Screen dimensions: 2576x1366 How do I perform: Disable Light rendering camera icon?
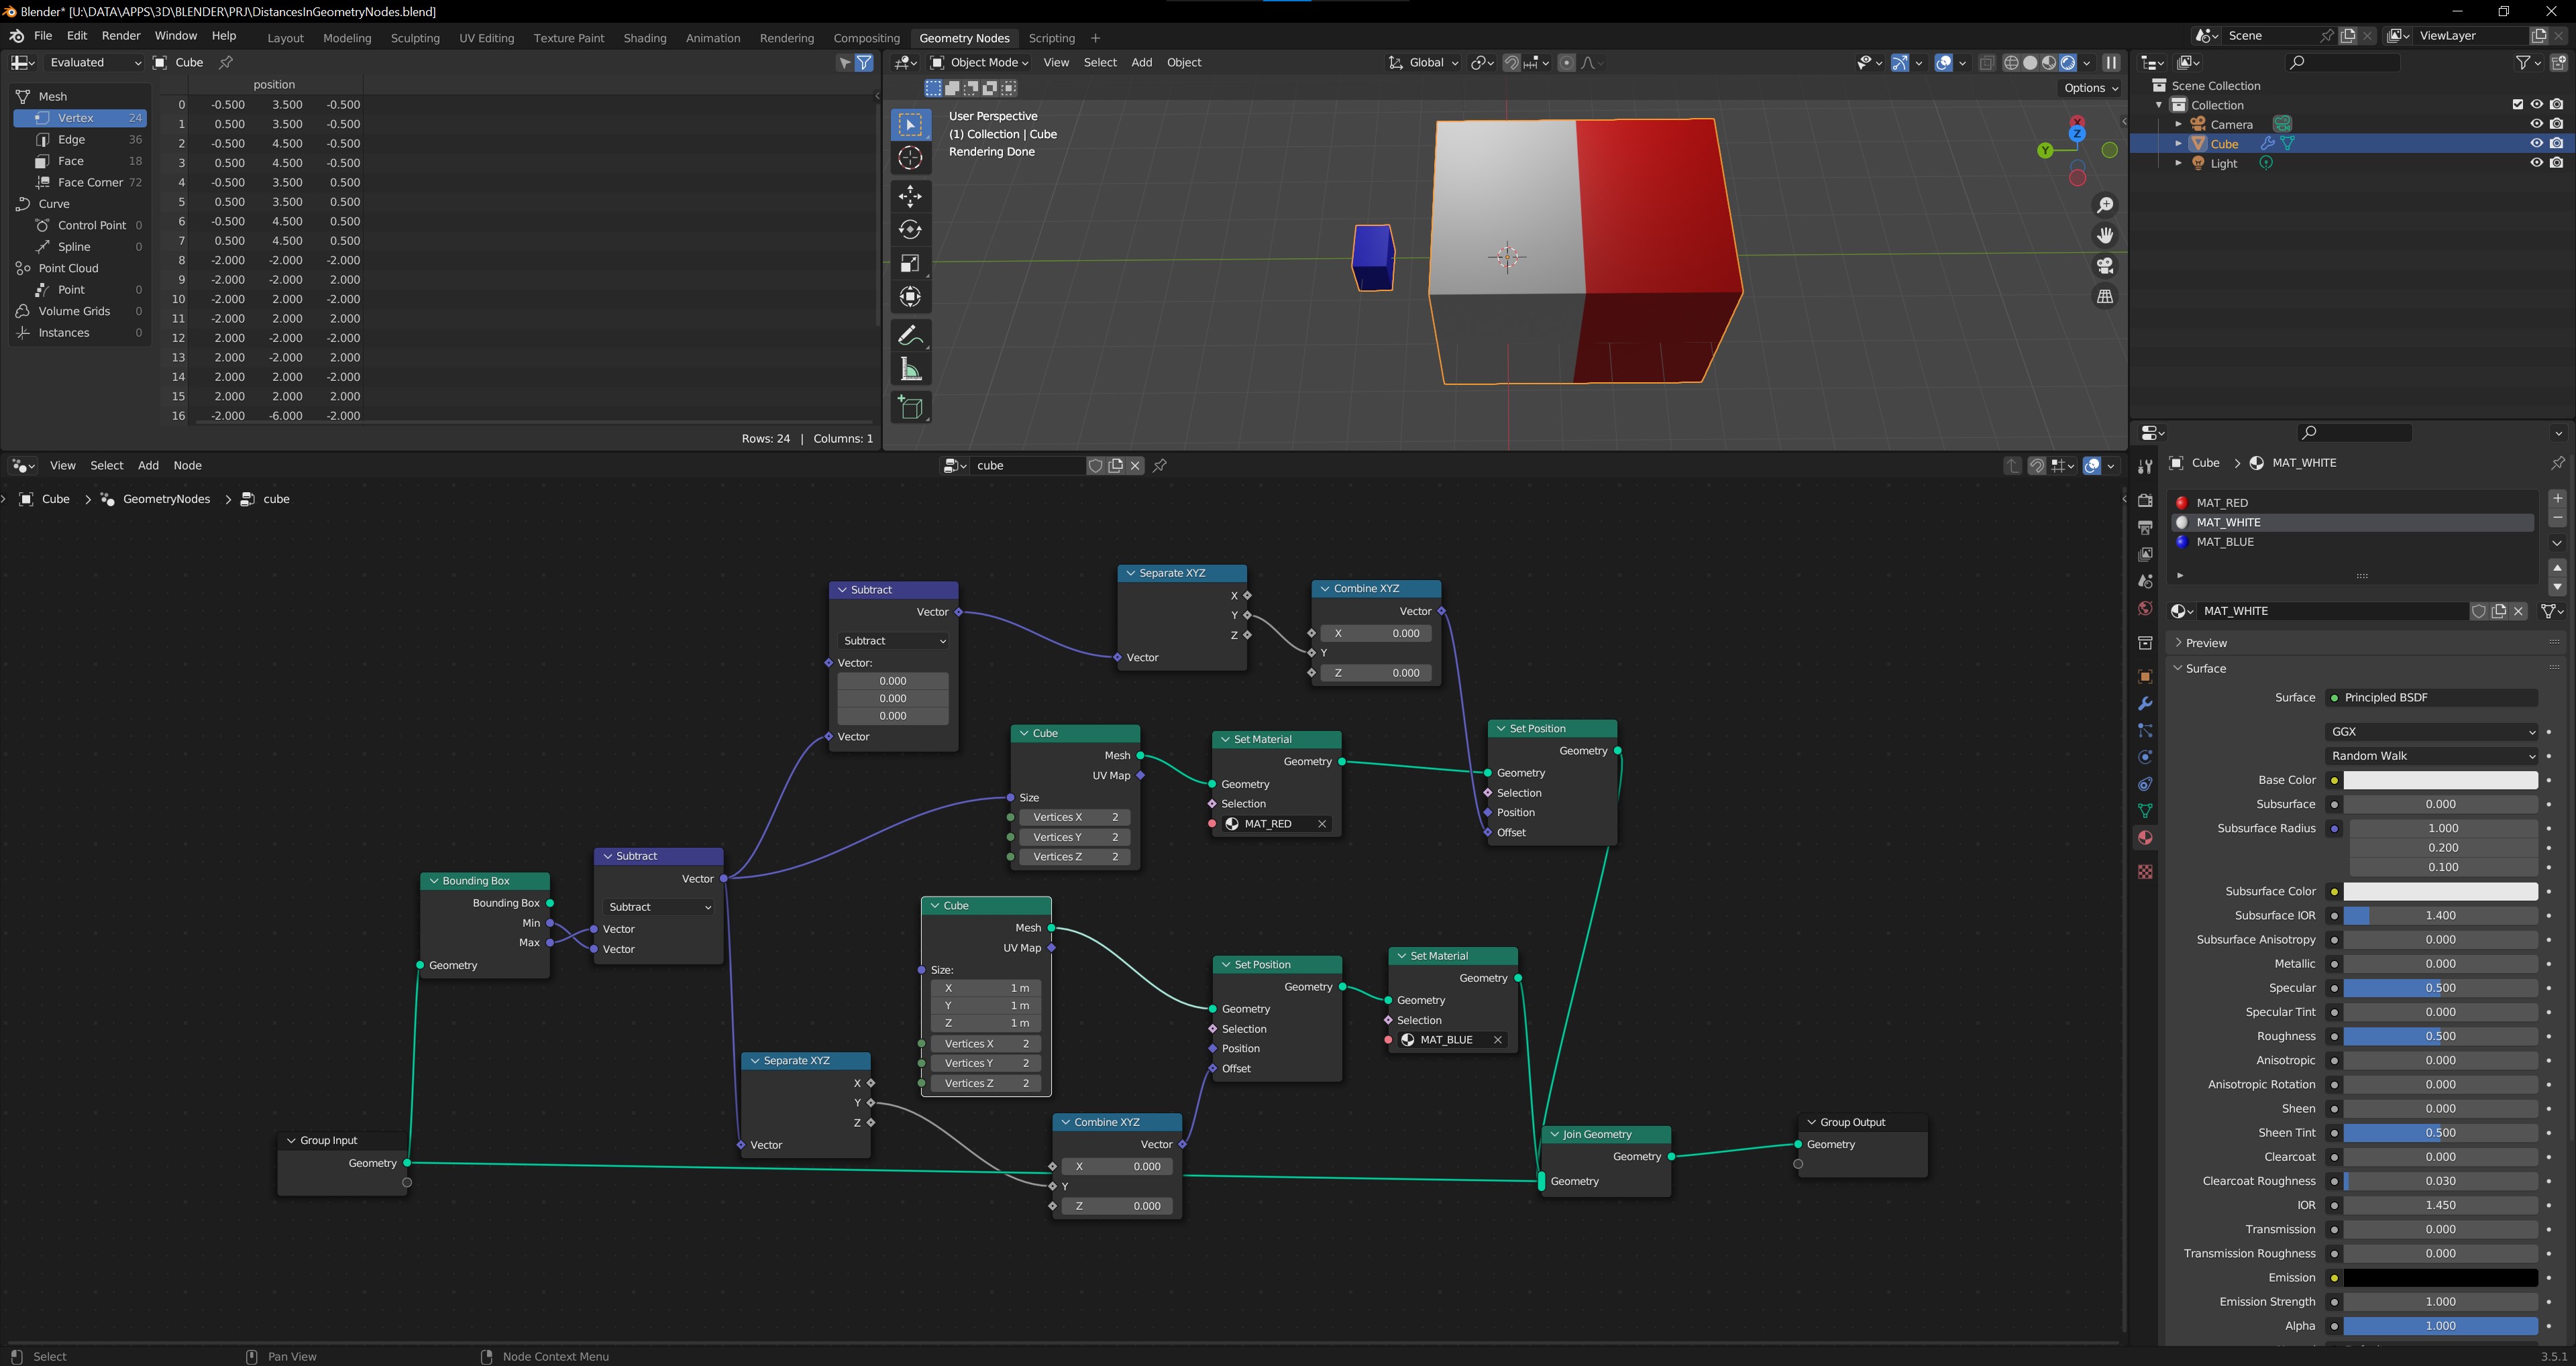(2556, 163)
